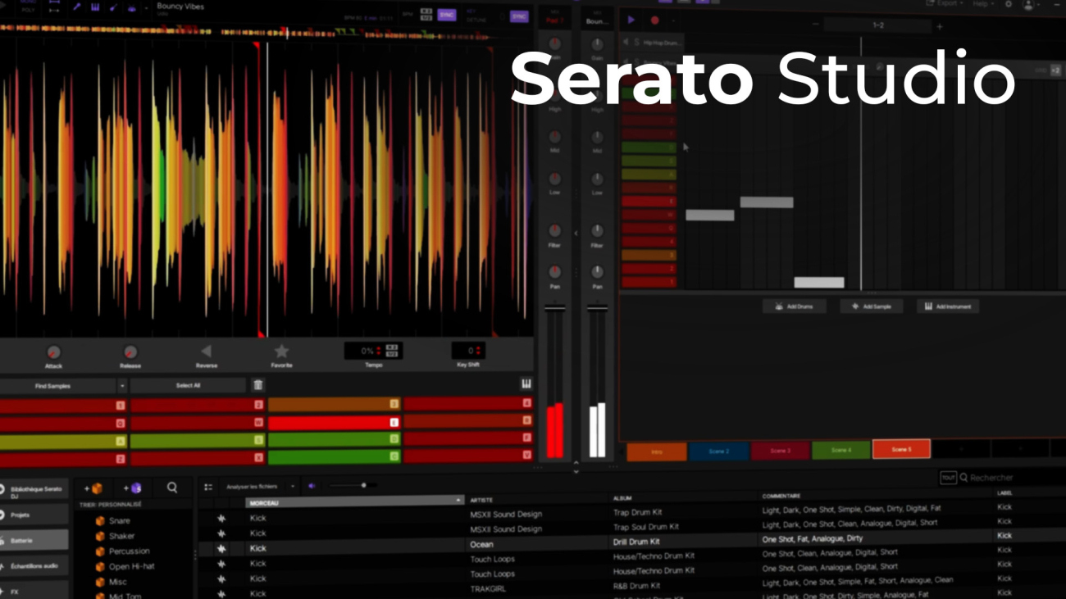
Task: Toggle the library list view icon
Action: 208,487
